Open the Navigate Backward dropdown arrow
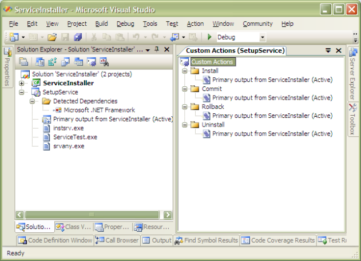This screenshot has height=261, width=361. pos(184,37)
